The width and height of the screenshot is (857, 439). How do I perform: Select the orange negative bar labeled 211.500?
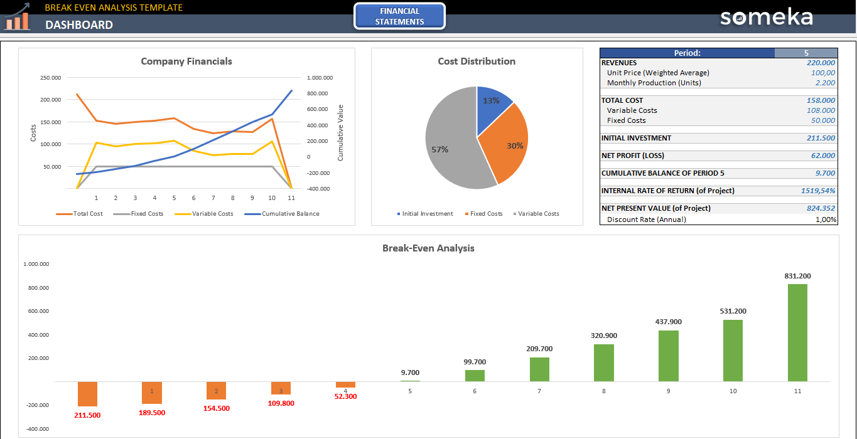tap(87, 394)
